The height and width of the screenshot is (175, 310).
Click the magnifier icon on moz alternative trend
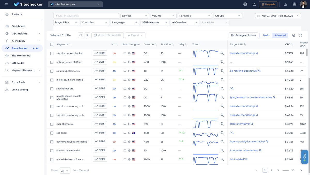pos(222,124)
